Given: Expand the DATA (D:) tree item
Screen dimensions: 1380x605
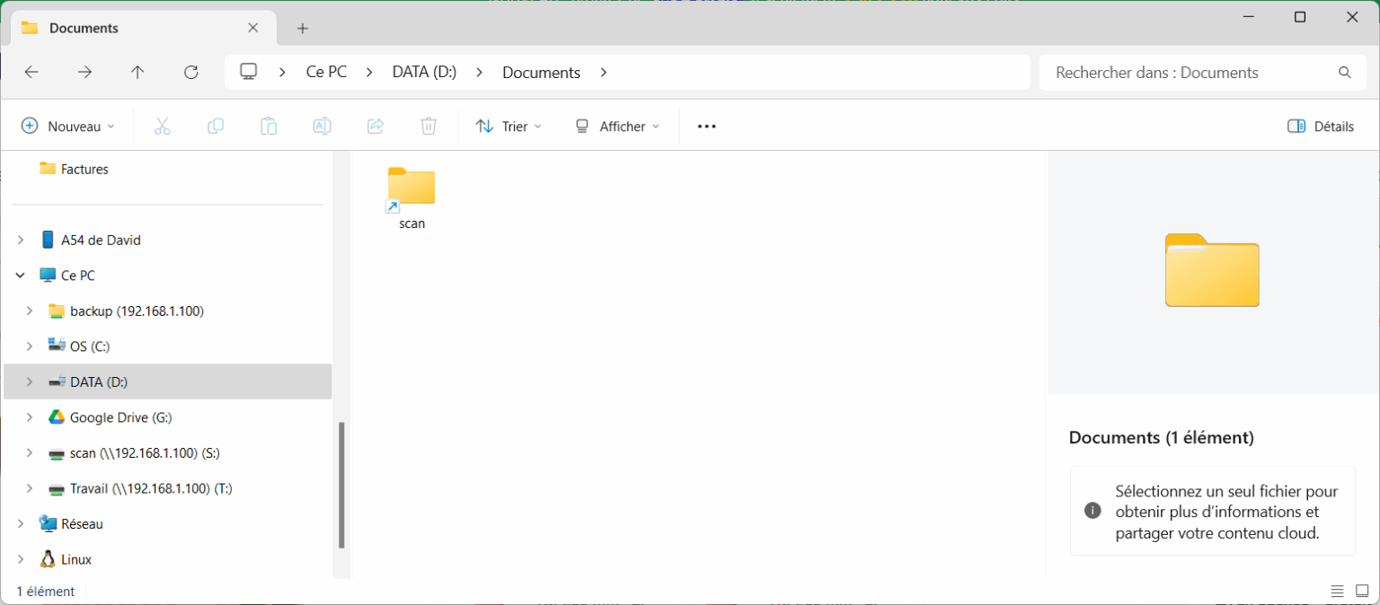Looking at the screenshot, I should point(28,381).
